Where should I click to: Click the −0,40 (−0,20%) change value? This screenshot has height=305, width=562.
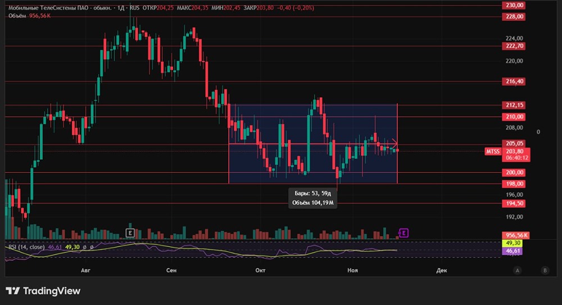(x=296, y=8)
